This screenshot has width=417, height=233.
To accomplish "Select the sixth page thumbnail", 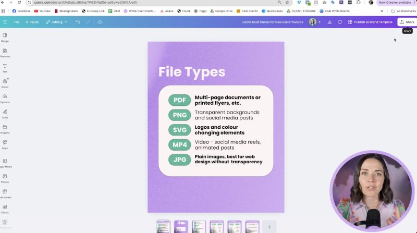I will click(x=252, y=227).
